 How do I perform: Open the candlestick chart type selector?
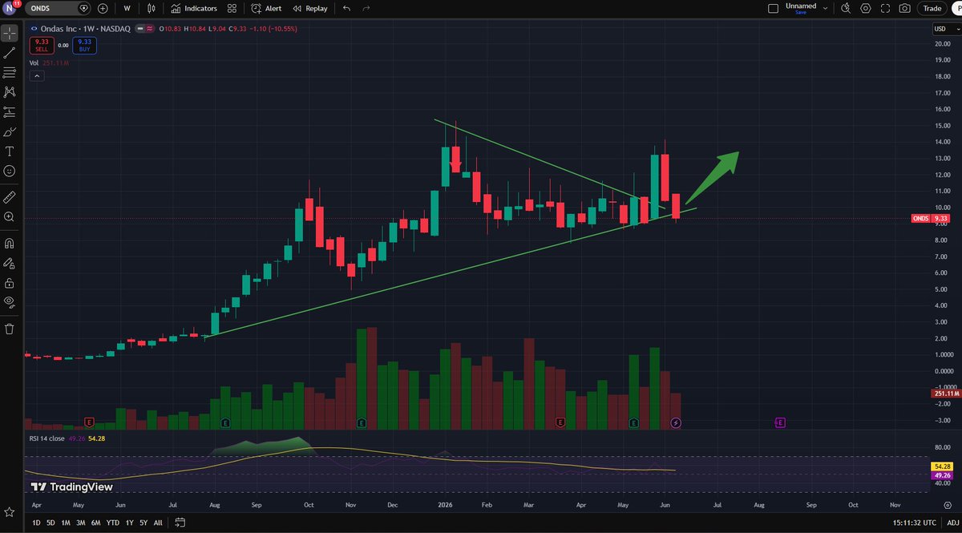(x=152, y=8)
